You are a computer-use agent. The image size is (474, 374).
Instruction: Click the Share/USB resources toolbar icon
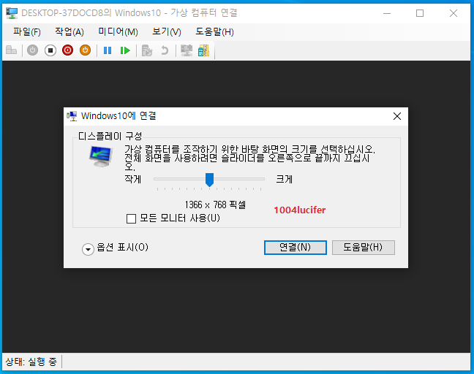(x=204, y=50)
